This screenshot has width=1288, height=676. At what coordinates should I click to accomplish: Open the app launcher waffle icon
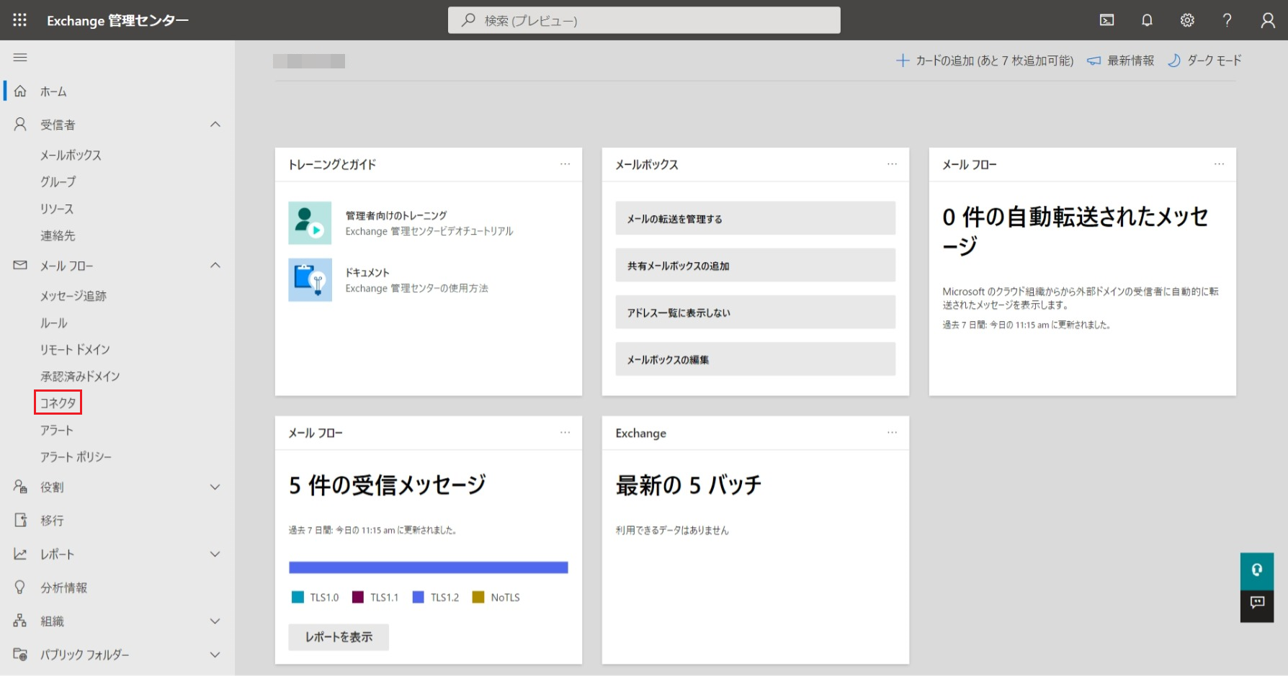[x=19, y=20]
